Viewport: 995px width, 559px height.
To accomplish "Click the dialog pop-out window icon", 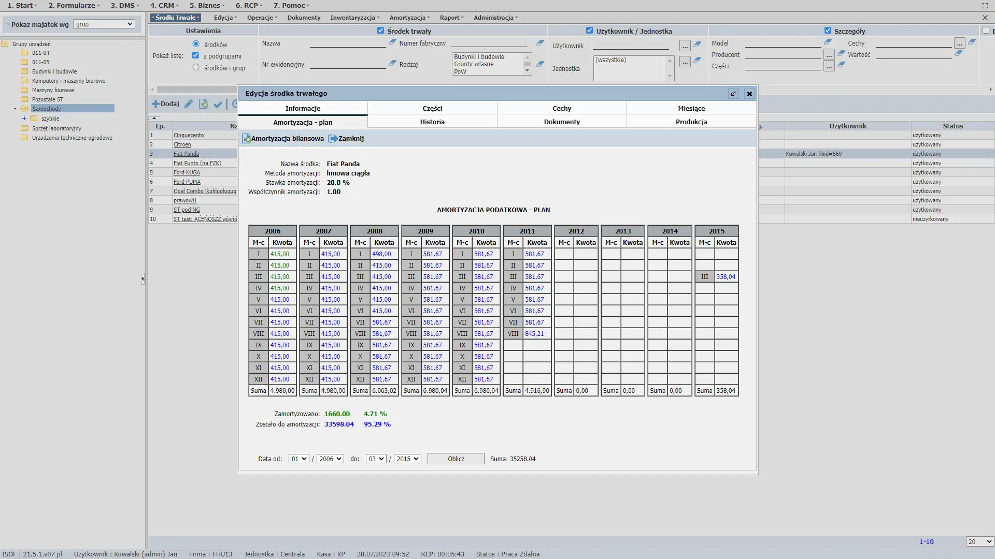I will point(733,94).
